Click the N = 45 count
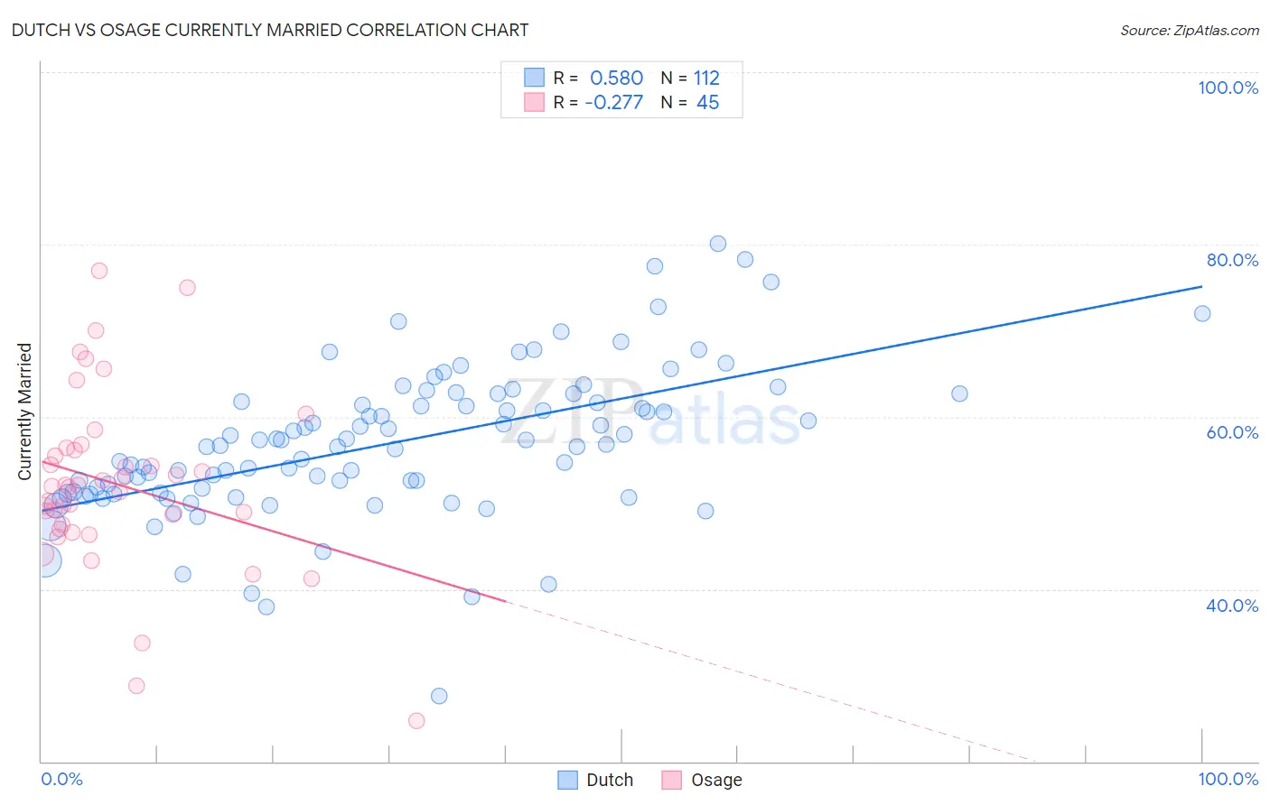Viewport: 1270px width, 805px height. [690, 102]
